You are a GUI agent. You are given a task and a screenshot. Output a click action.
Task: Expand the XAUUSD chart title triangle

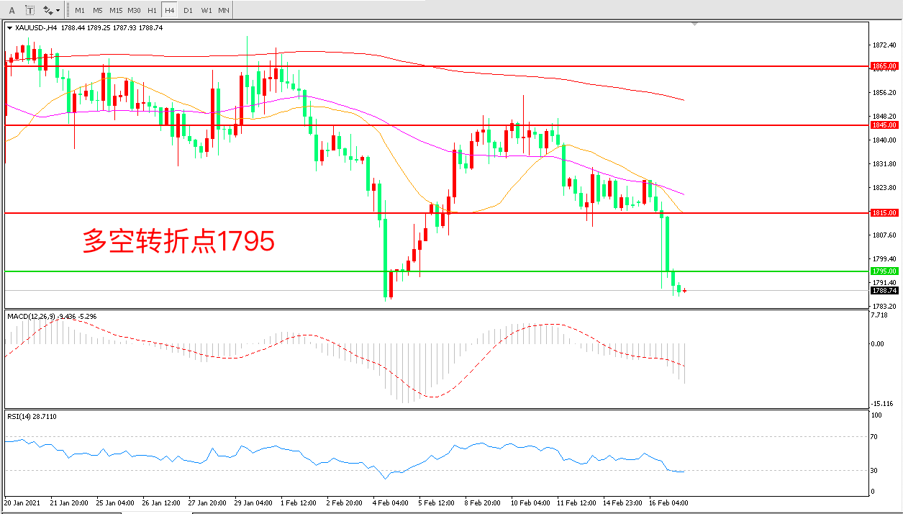click(10, 28)
